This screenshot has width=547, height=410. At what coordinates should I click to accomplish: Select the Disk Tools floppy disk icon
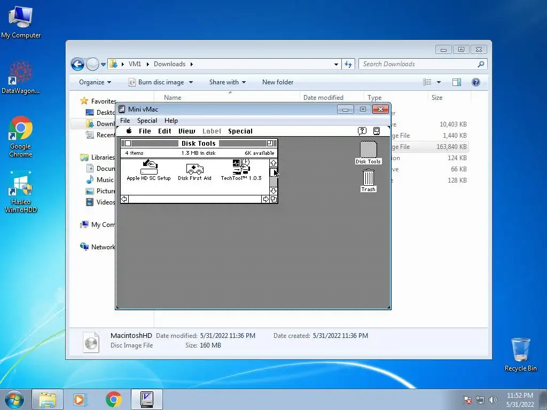coord(368,149)
